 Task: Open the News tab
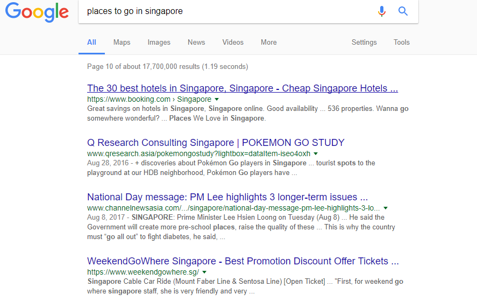tap(196, 43)
